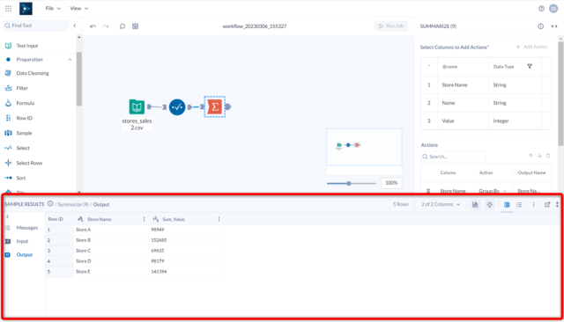Switch results to list view

(x=519, y=205)
